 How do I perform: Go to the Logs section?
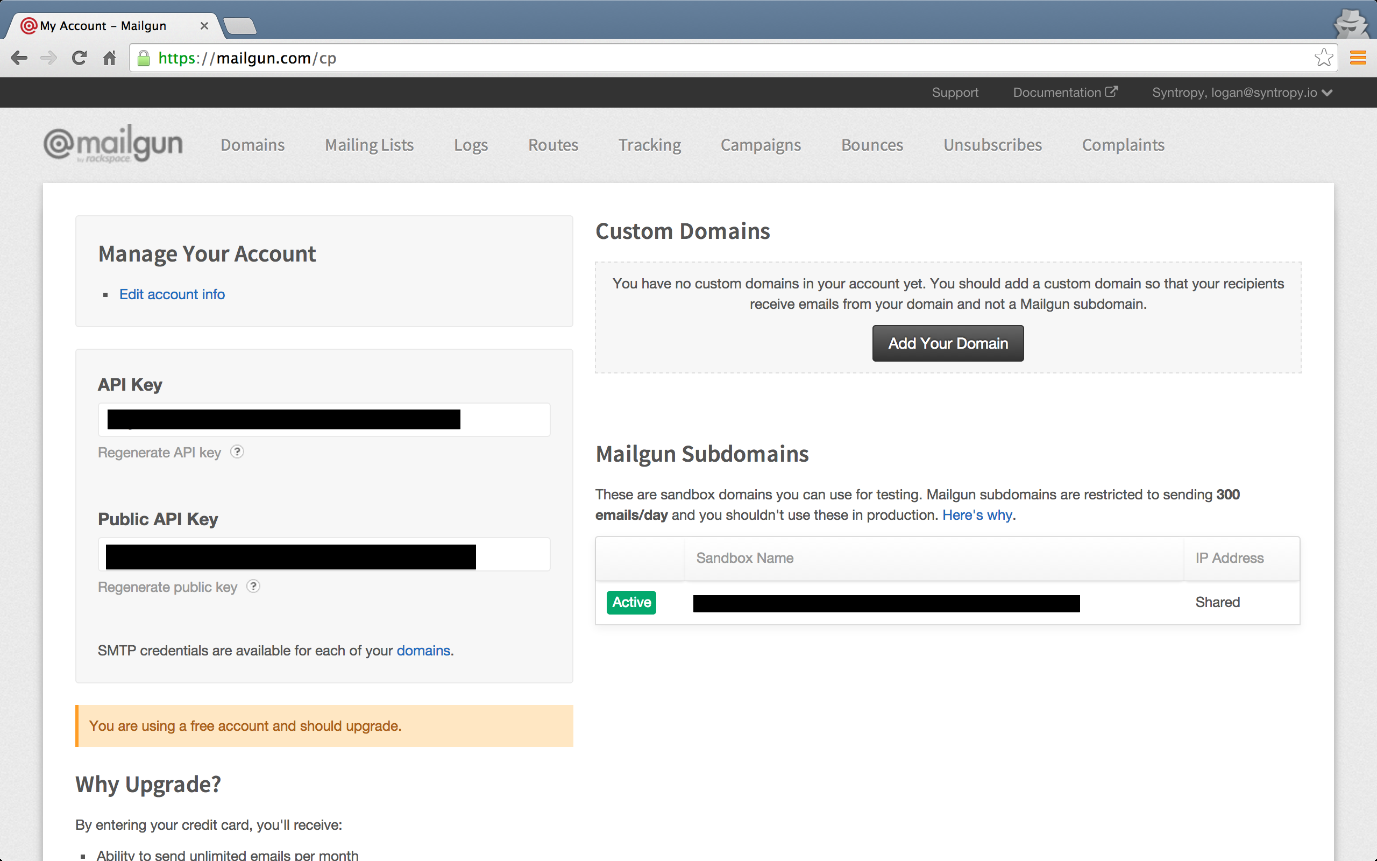(x=471, y=145)
